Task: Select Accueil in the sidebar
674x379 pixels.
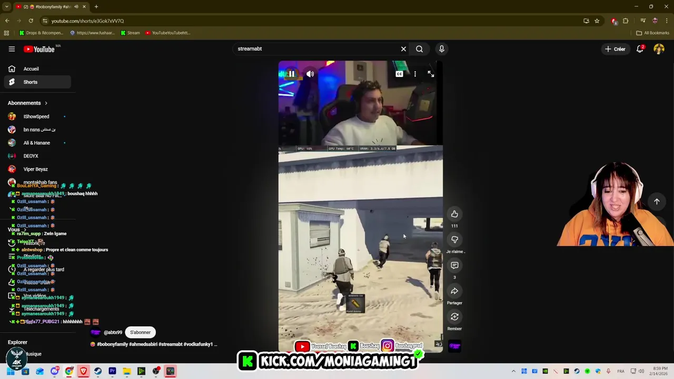Action: [37, 69]
